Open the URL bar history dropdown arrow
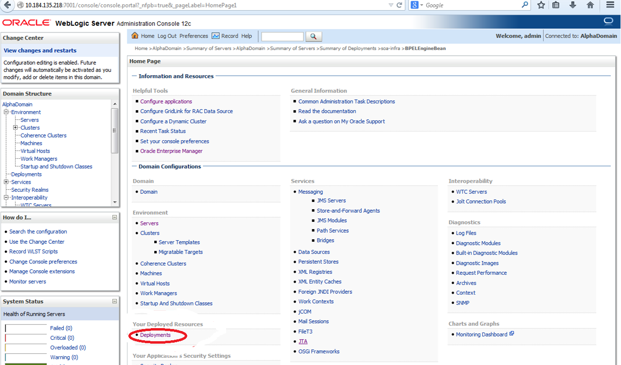Screen dimensions: 621x365 click(391, 5)
